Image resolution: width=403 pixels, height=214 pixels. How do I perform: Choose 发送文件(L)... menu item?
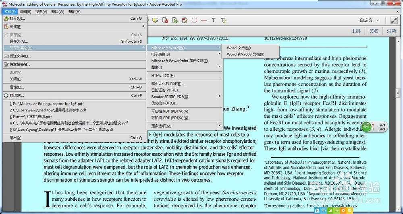pos(75,56)
